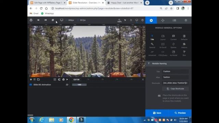This screenshot has width=219, height=123.
Task: Click the Chrome taskbar icon
Action: click(x=72, y=120)
